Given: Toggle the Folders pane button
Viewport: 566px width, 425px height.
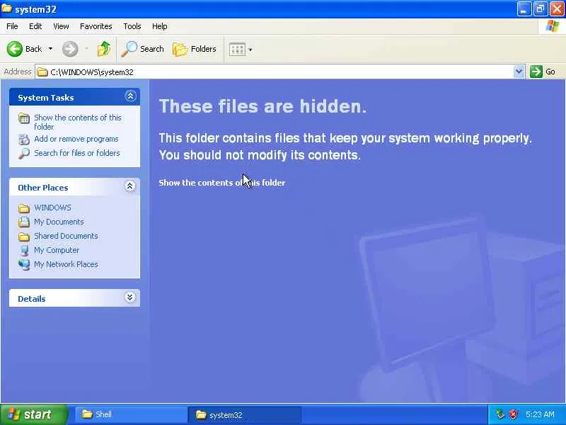Looking at the screenshot, I should (x=194, y=49).
